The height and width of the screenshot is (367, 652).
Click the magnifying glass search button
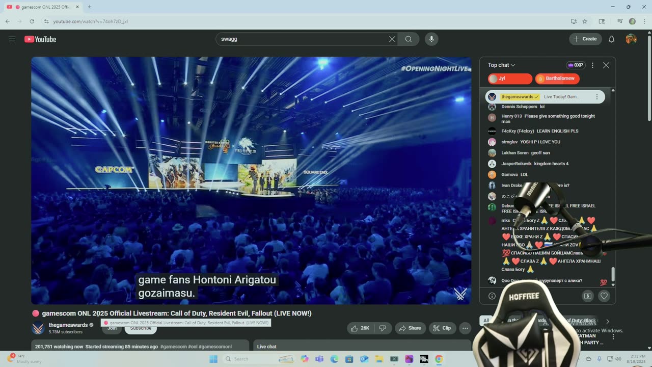click(409, 39)
